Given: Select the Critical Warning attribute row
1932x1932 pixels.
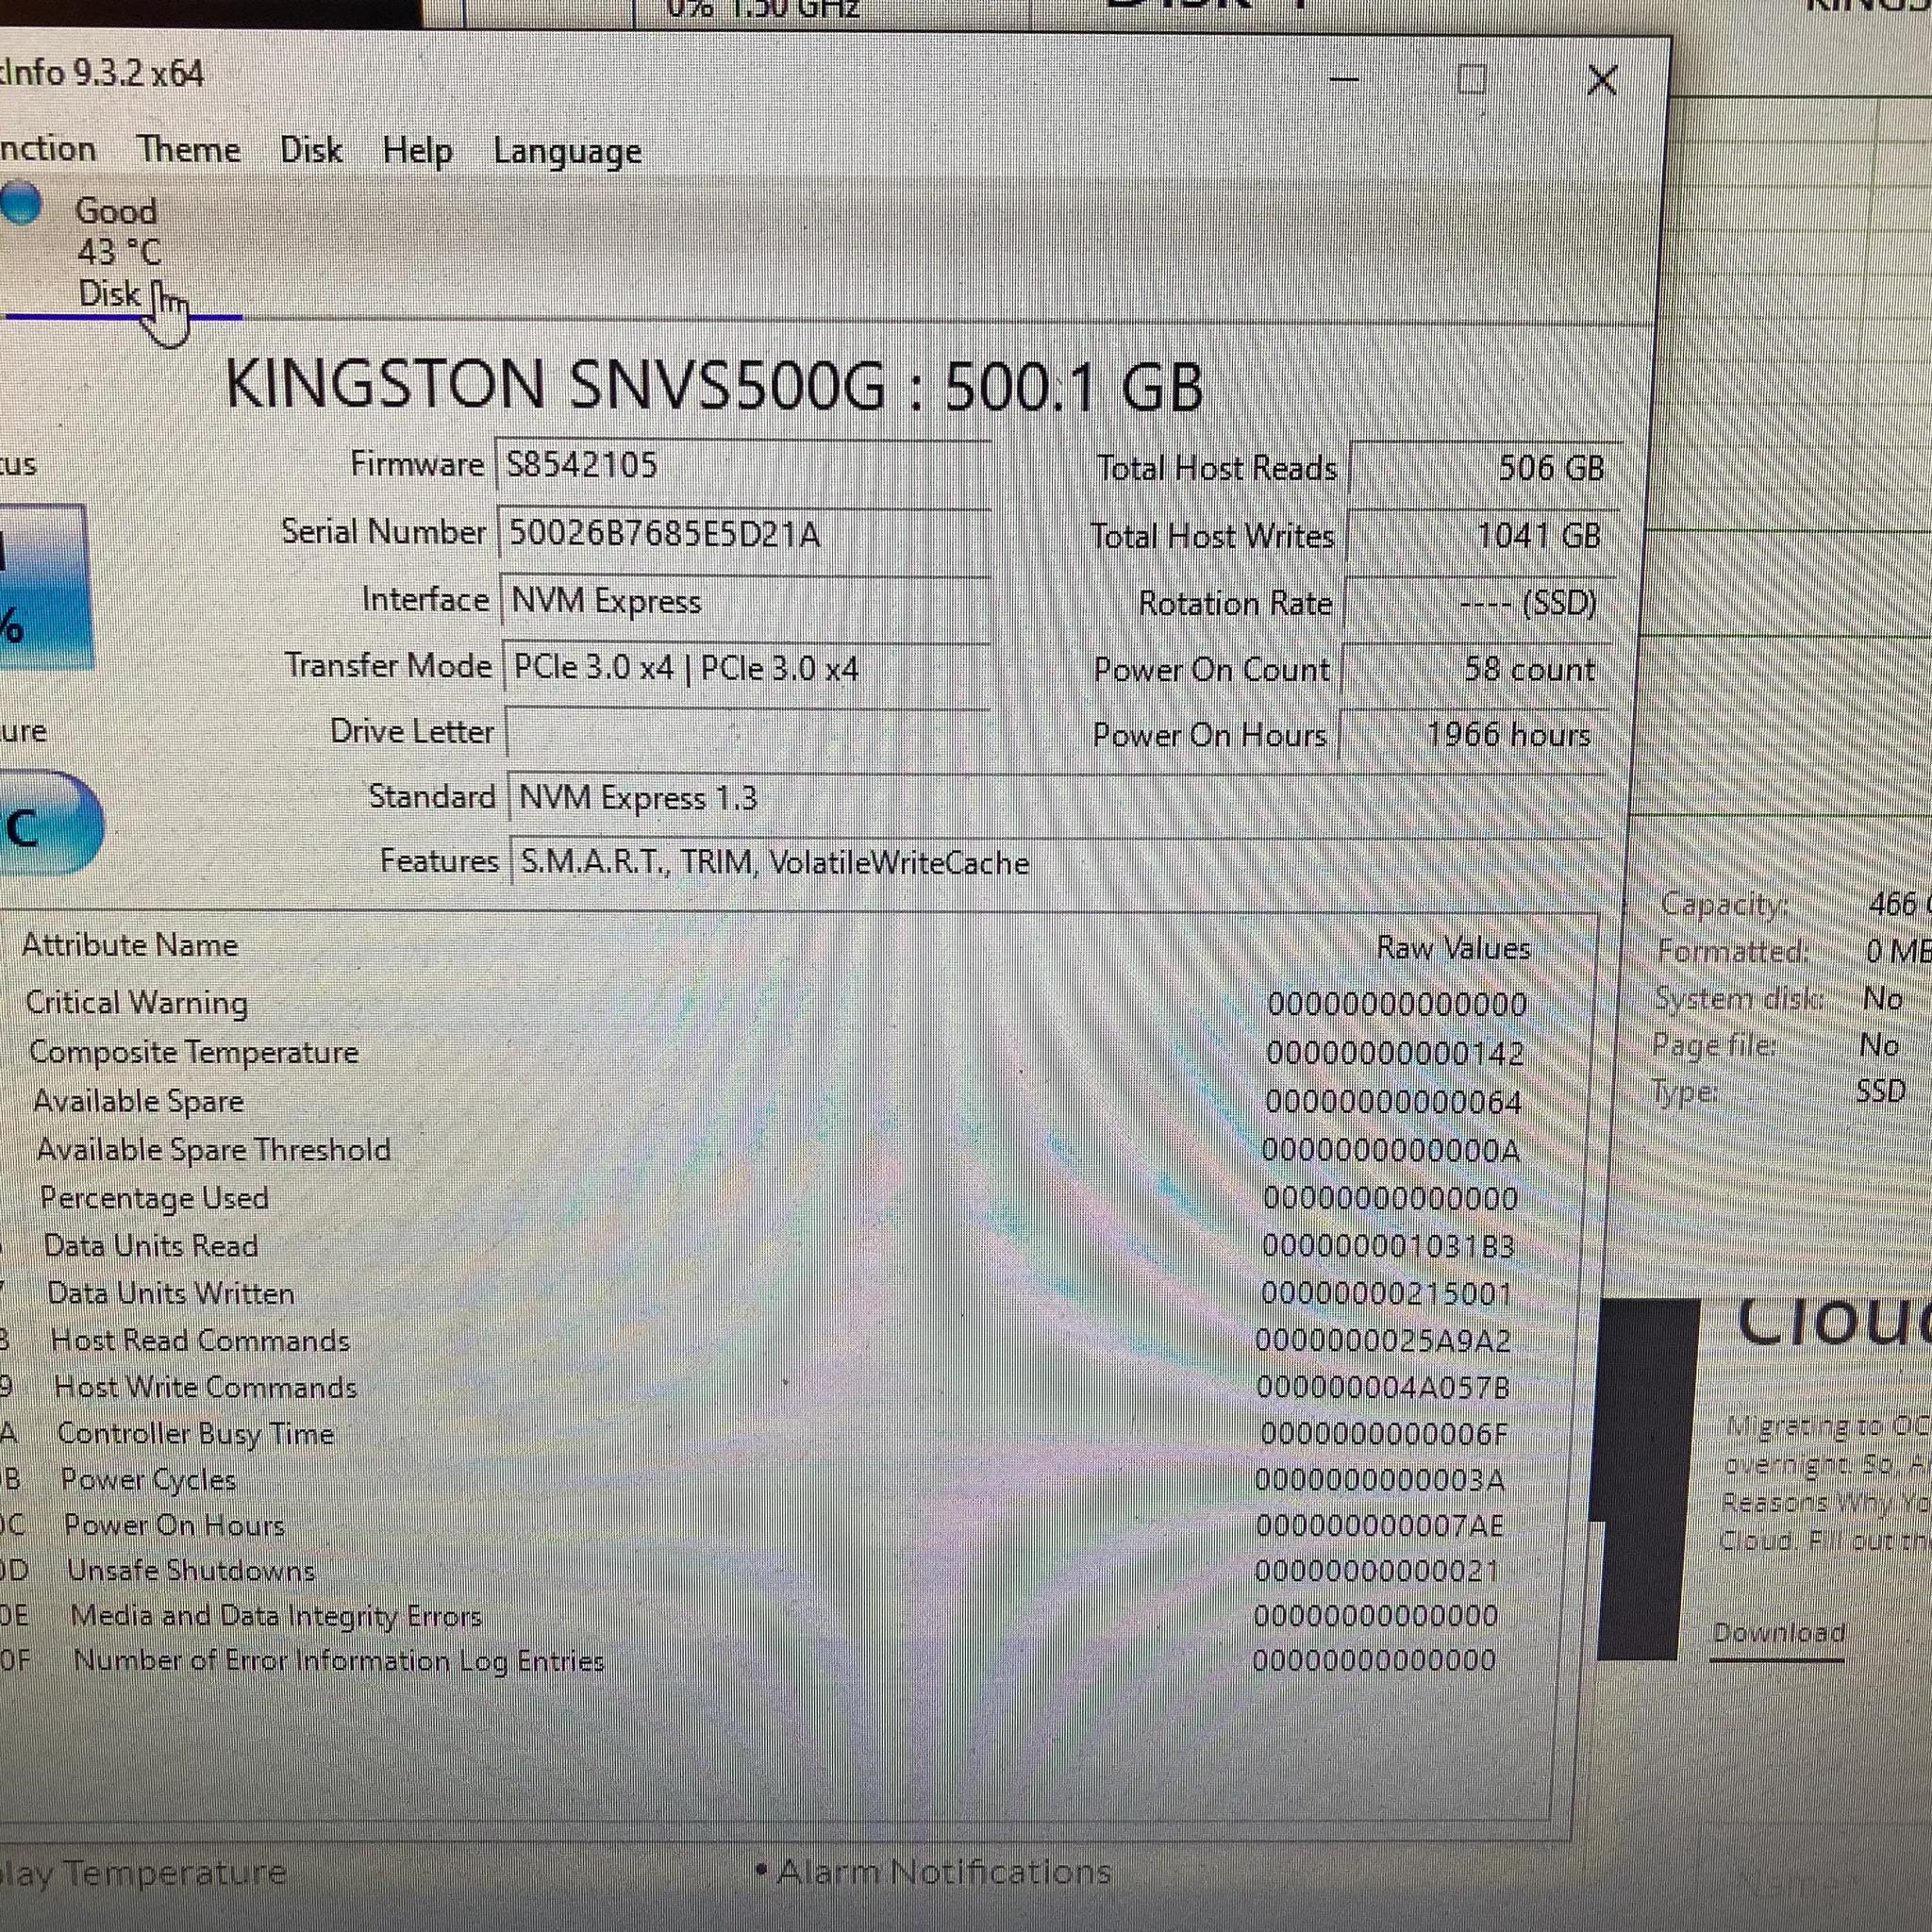Looking at the screenshot, I should pos(775,1004).
